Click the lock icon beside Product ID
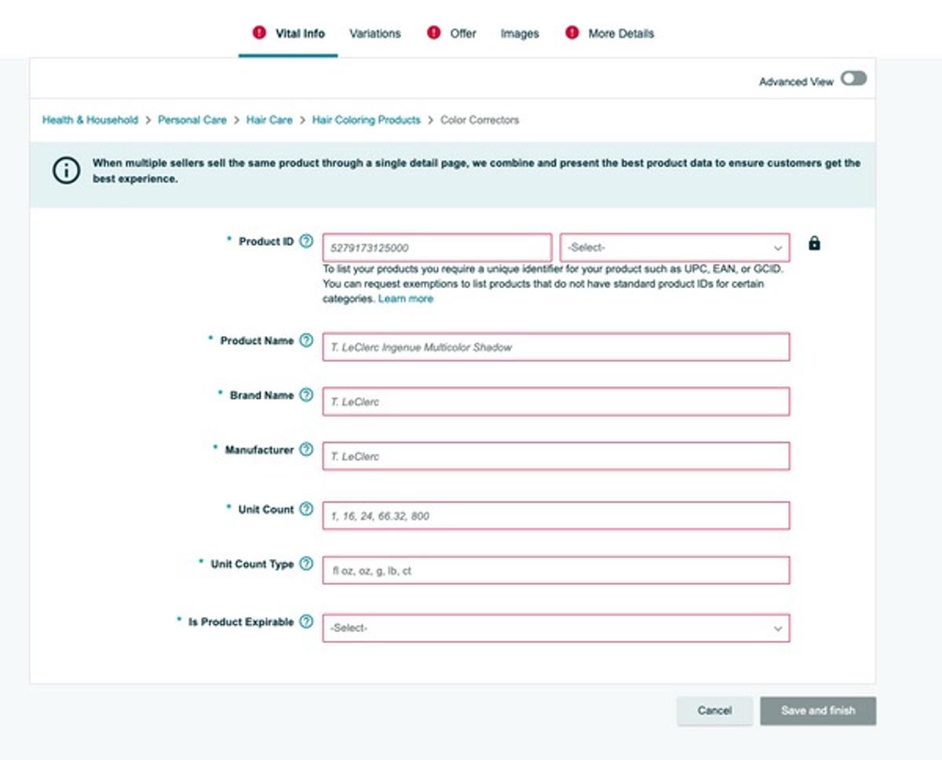The width and height of the screenshot is (942, 760). point(815,243)
